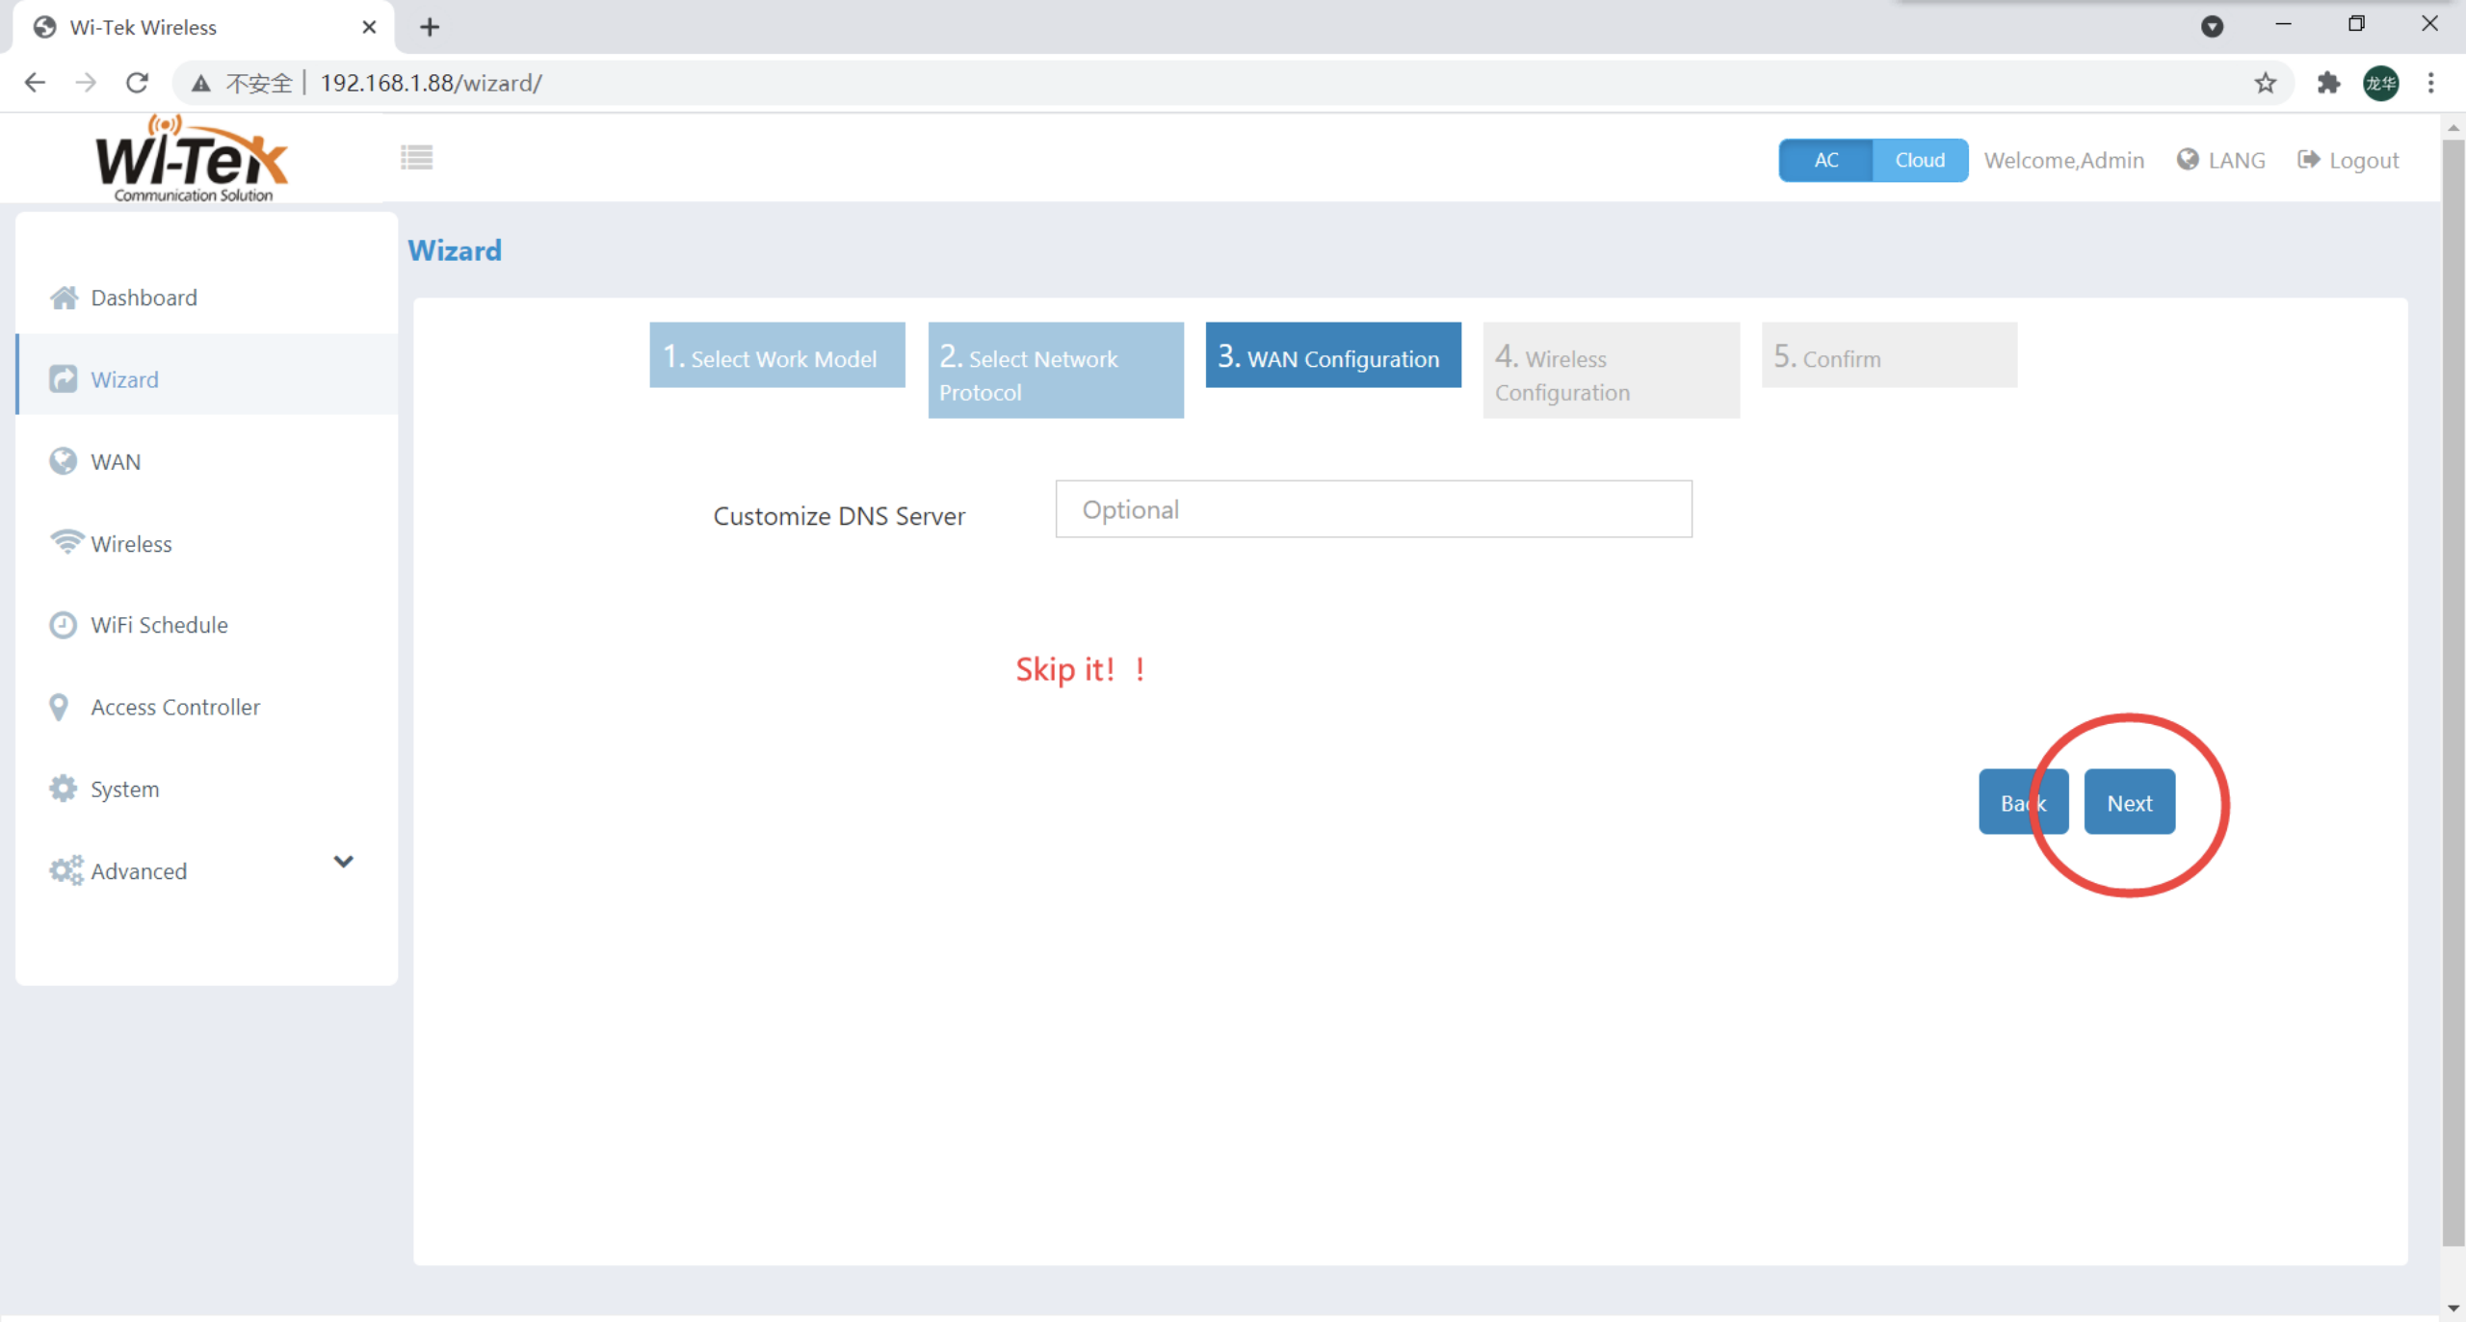Bookmark page with star icon
The image size is (2466, 1322).
click(x=2265, y=83)
